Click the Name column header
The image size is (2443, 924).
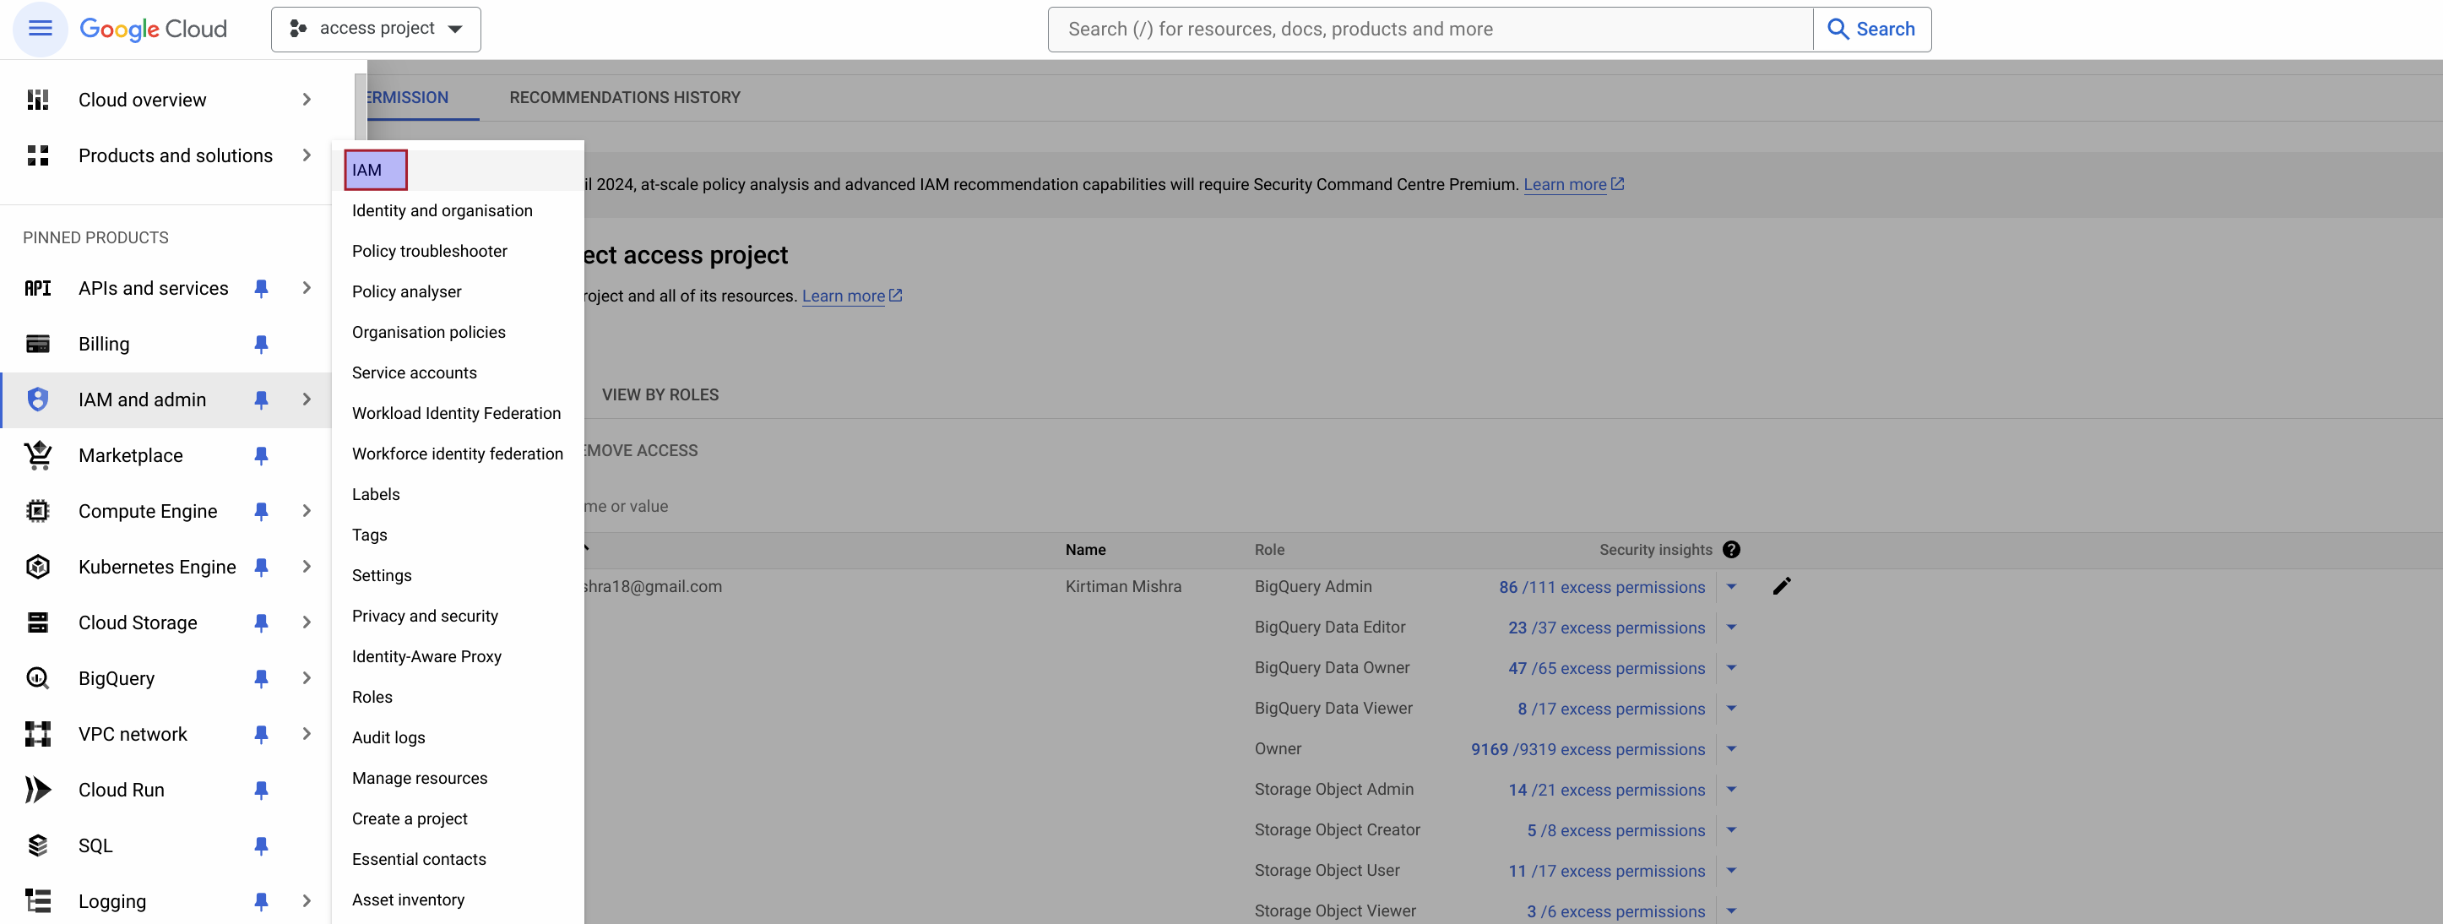1085,550
